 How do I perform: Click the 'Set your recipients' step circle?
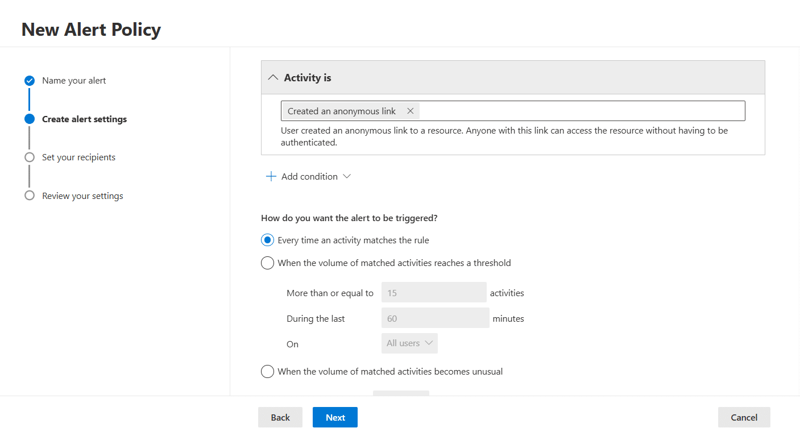point(30,157)
